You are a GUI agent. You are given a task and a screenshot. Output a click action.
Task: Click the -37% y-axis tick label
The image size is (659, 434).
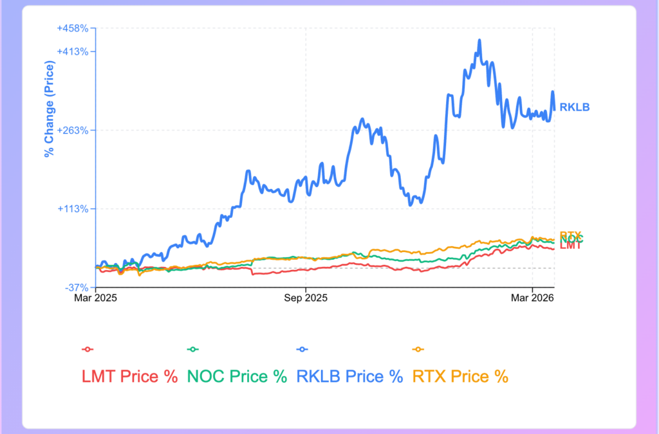click(80, 287)
